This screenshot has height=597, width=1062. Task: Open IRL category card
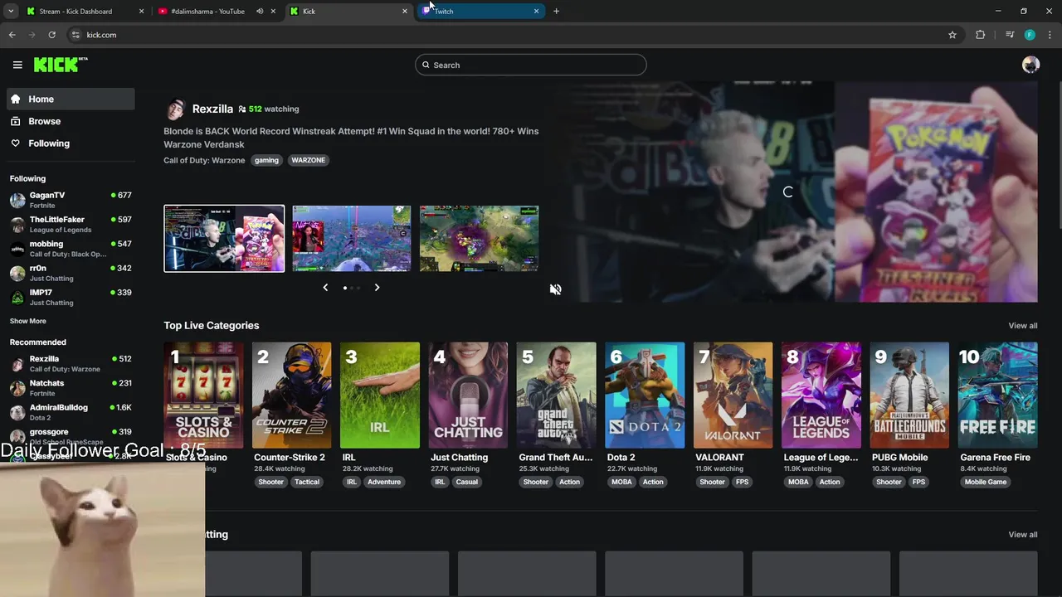[380, 396]
